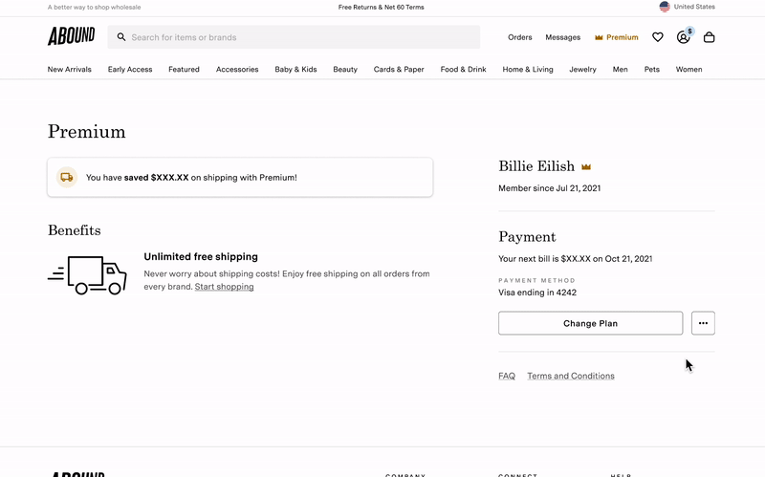Go to Orders
The width and height of the screenshot is (765, 477).
[x=519, y=37]
